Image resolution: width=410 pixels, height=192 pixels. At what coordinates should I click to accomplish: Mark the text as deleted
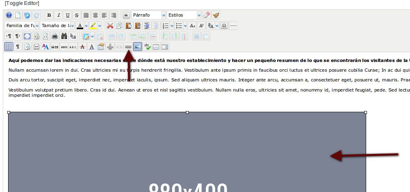coord(82,47)
